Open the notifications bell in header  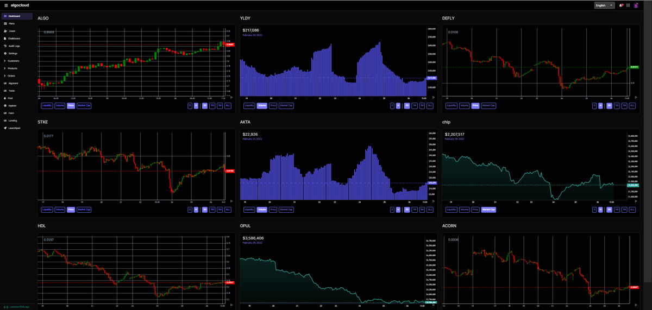[621, 5]
